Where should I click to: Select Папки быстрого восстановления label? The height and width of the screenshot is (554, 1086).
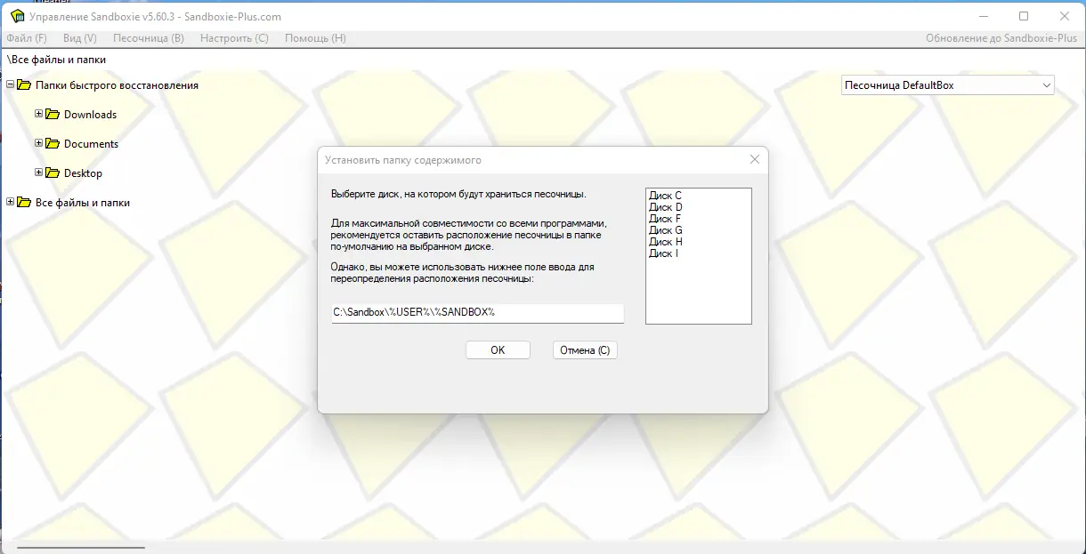(117, 84)
